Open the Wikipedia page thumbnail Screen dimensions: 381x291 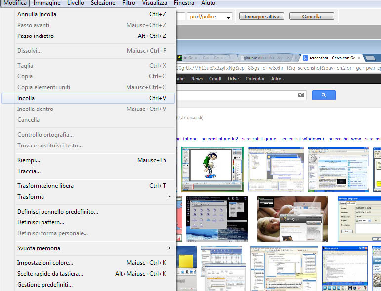tap(338, 170)
